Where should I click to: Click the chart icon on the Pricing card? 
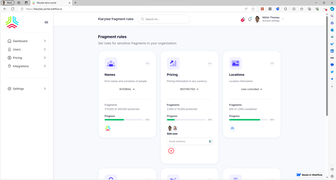[x=173, y=63]
